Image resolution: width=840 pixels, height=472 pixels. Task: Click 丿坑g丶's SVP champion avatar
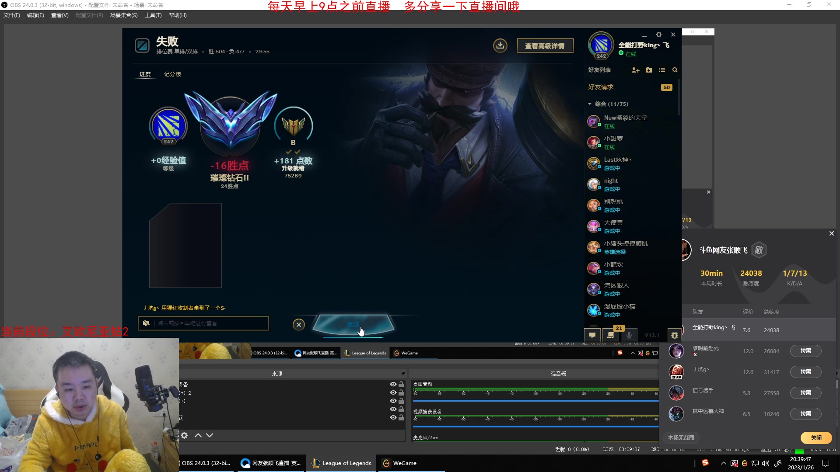tap(676, 372)
